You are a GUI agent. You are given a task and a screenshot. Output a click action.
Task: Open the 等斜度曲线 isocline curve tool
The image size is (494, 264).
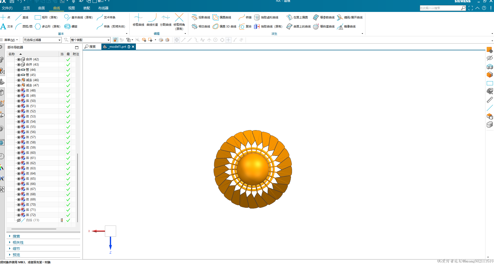pyautogui.click(x=324, y=26)
